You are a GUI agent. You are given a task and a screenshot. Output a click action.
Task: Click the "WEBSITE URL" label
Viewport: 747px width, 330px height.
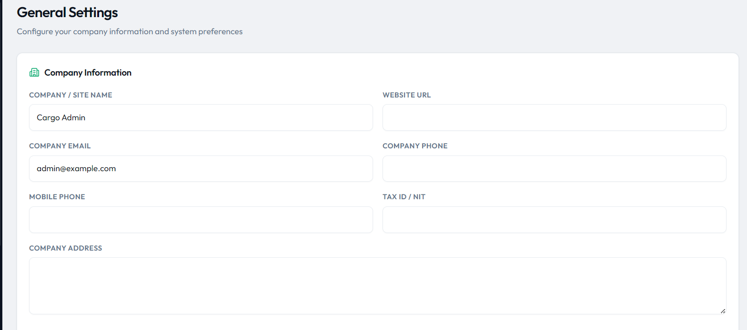406,95
